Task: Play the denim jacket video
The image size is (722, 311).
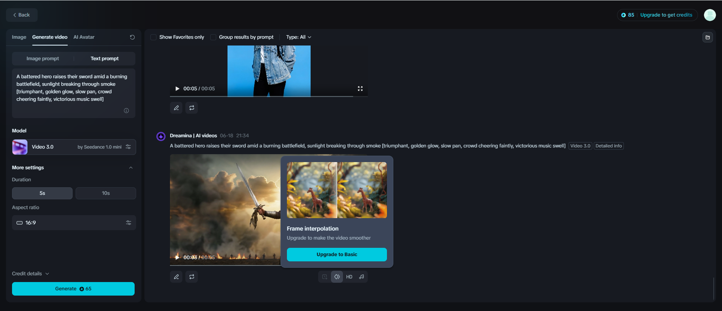Action: coord(177,89)
